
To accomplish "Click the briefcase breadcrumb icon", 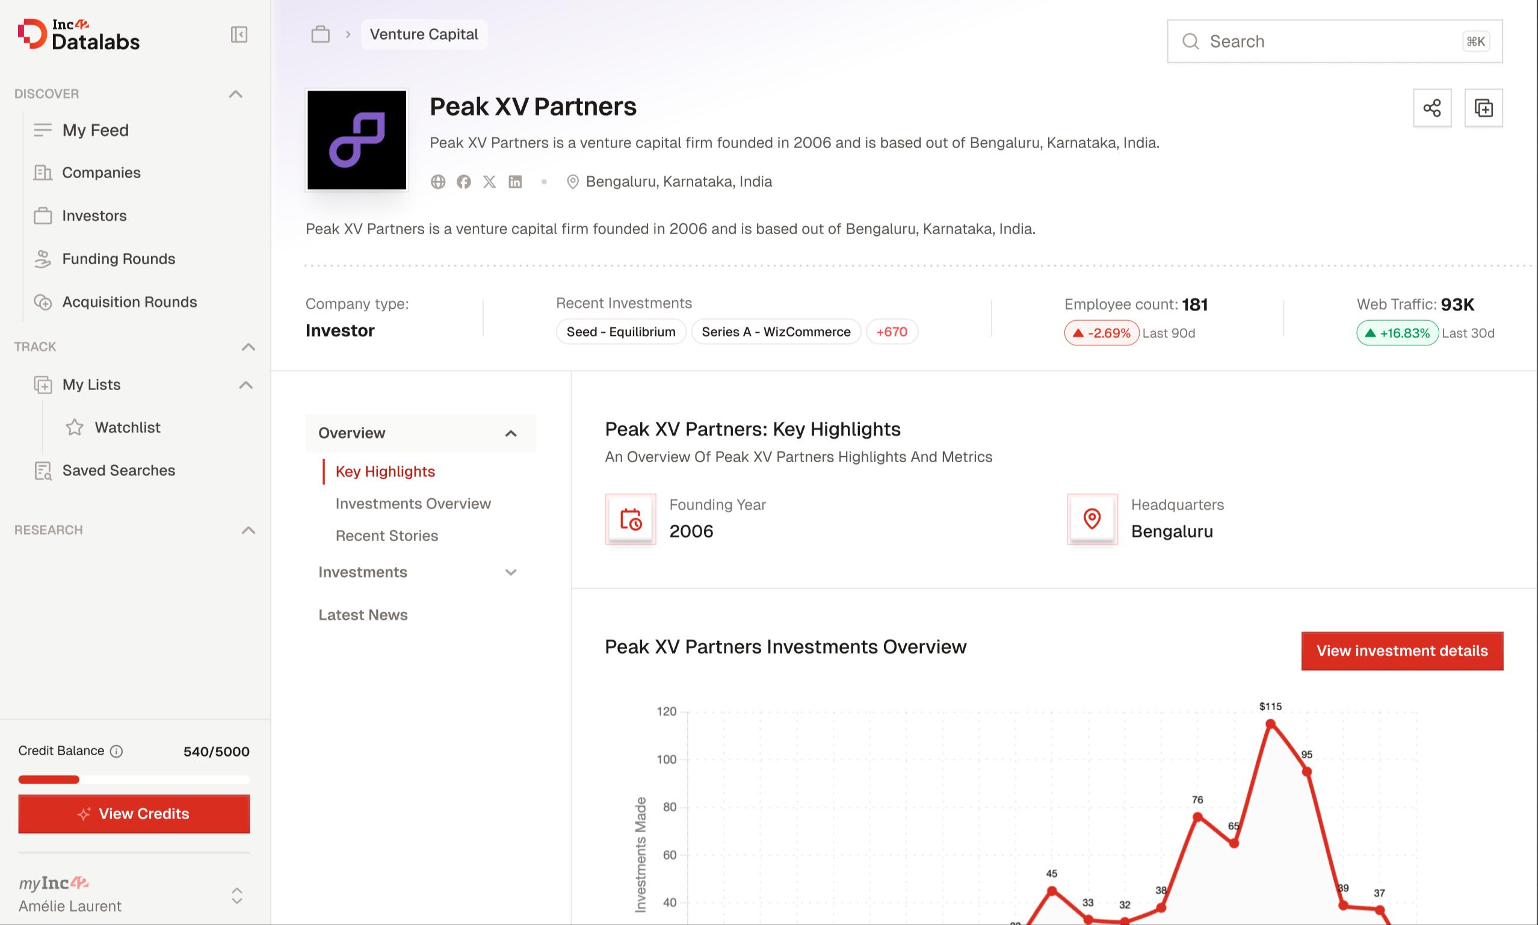I will (320, 34).
